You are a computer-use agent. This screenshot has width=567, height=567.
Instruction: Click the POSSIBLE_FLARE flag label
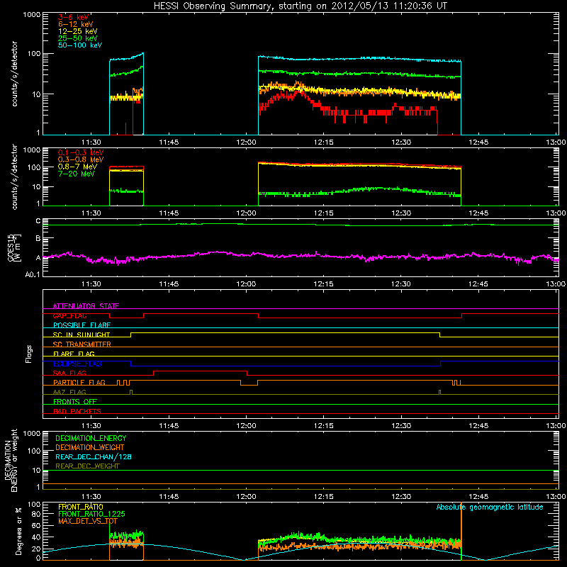click(x=82, y=325)
